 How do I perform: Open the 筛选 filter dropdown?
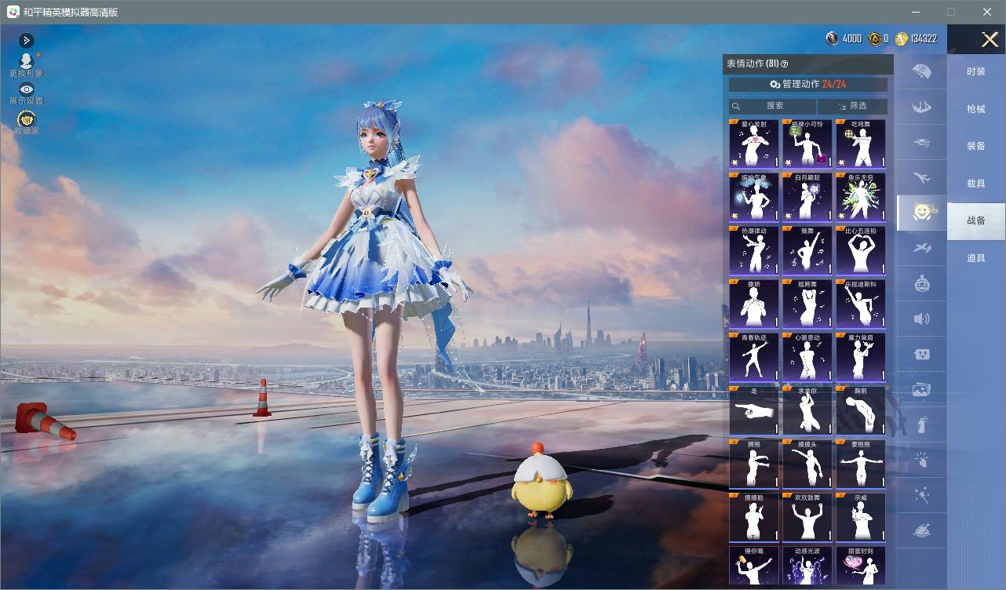[852, 106]
